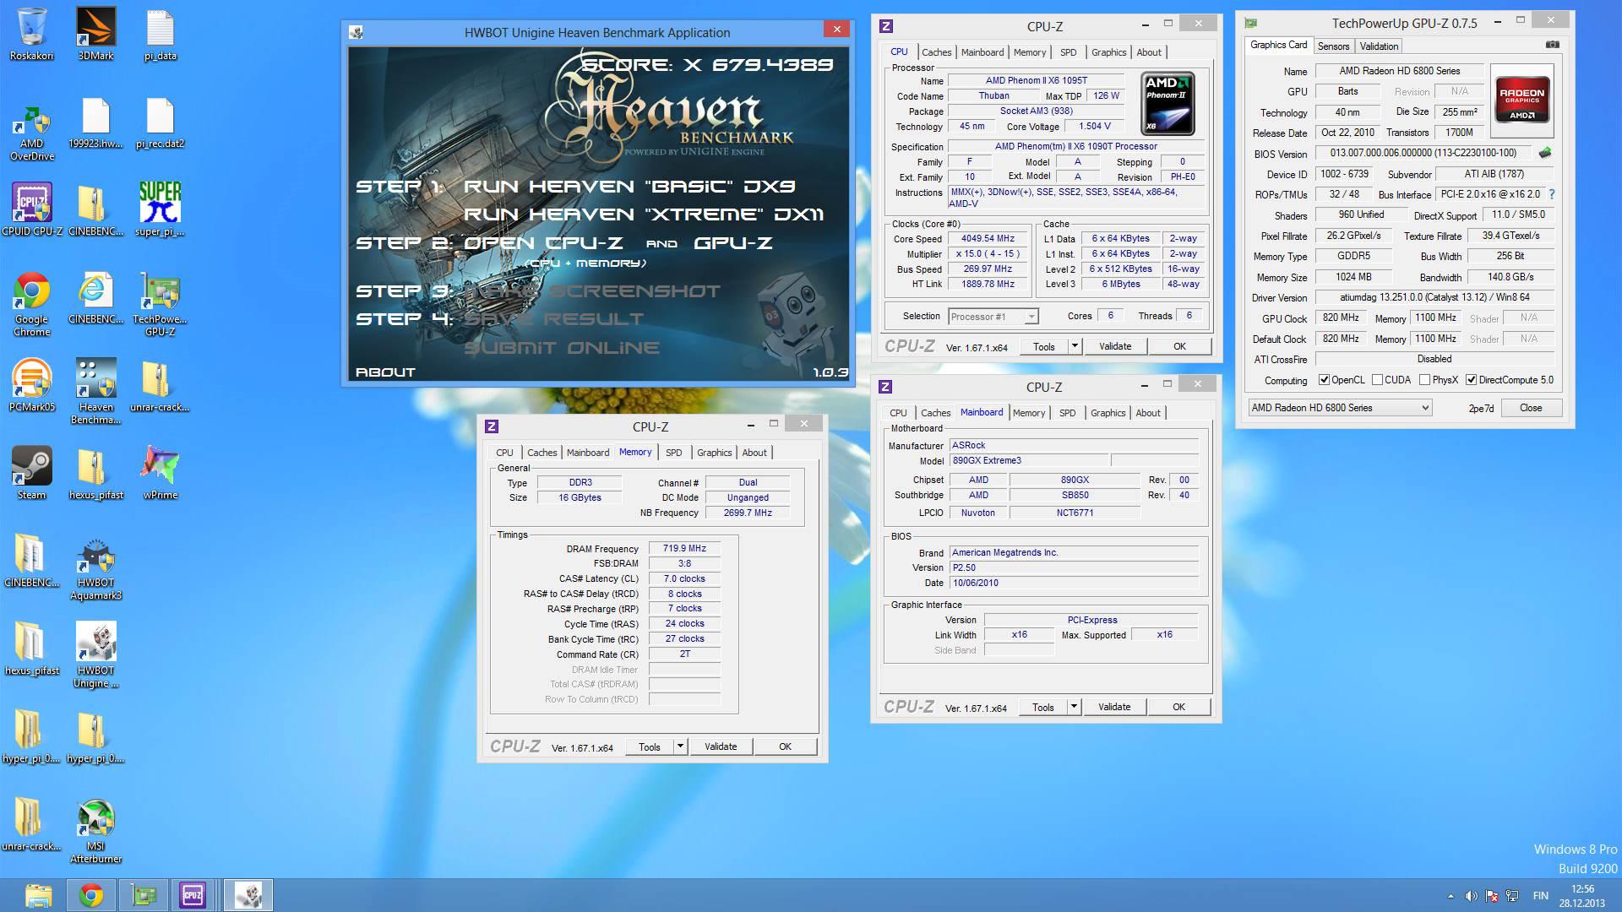Toggle the PhysX checkbox in GPU-Z

(x=1424, y=380)
